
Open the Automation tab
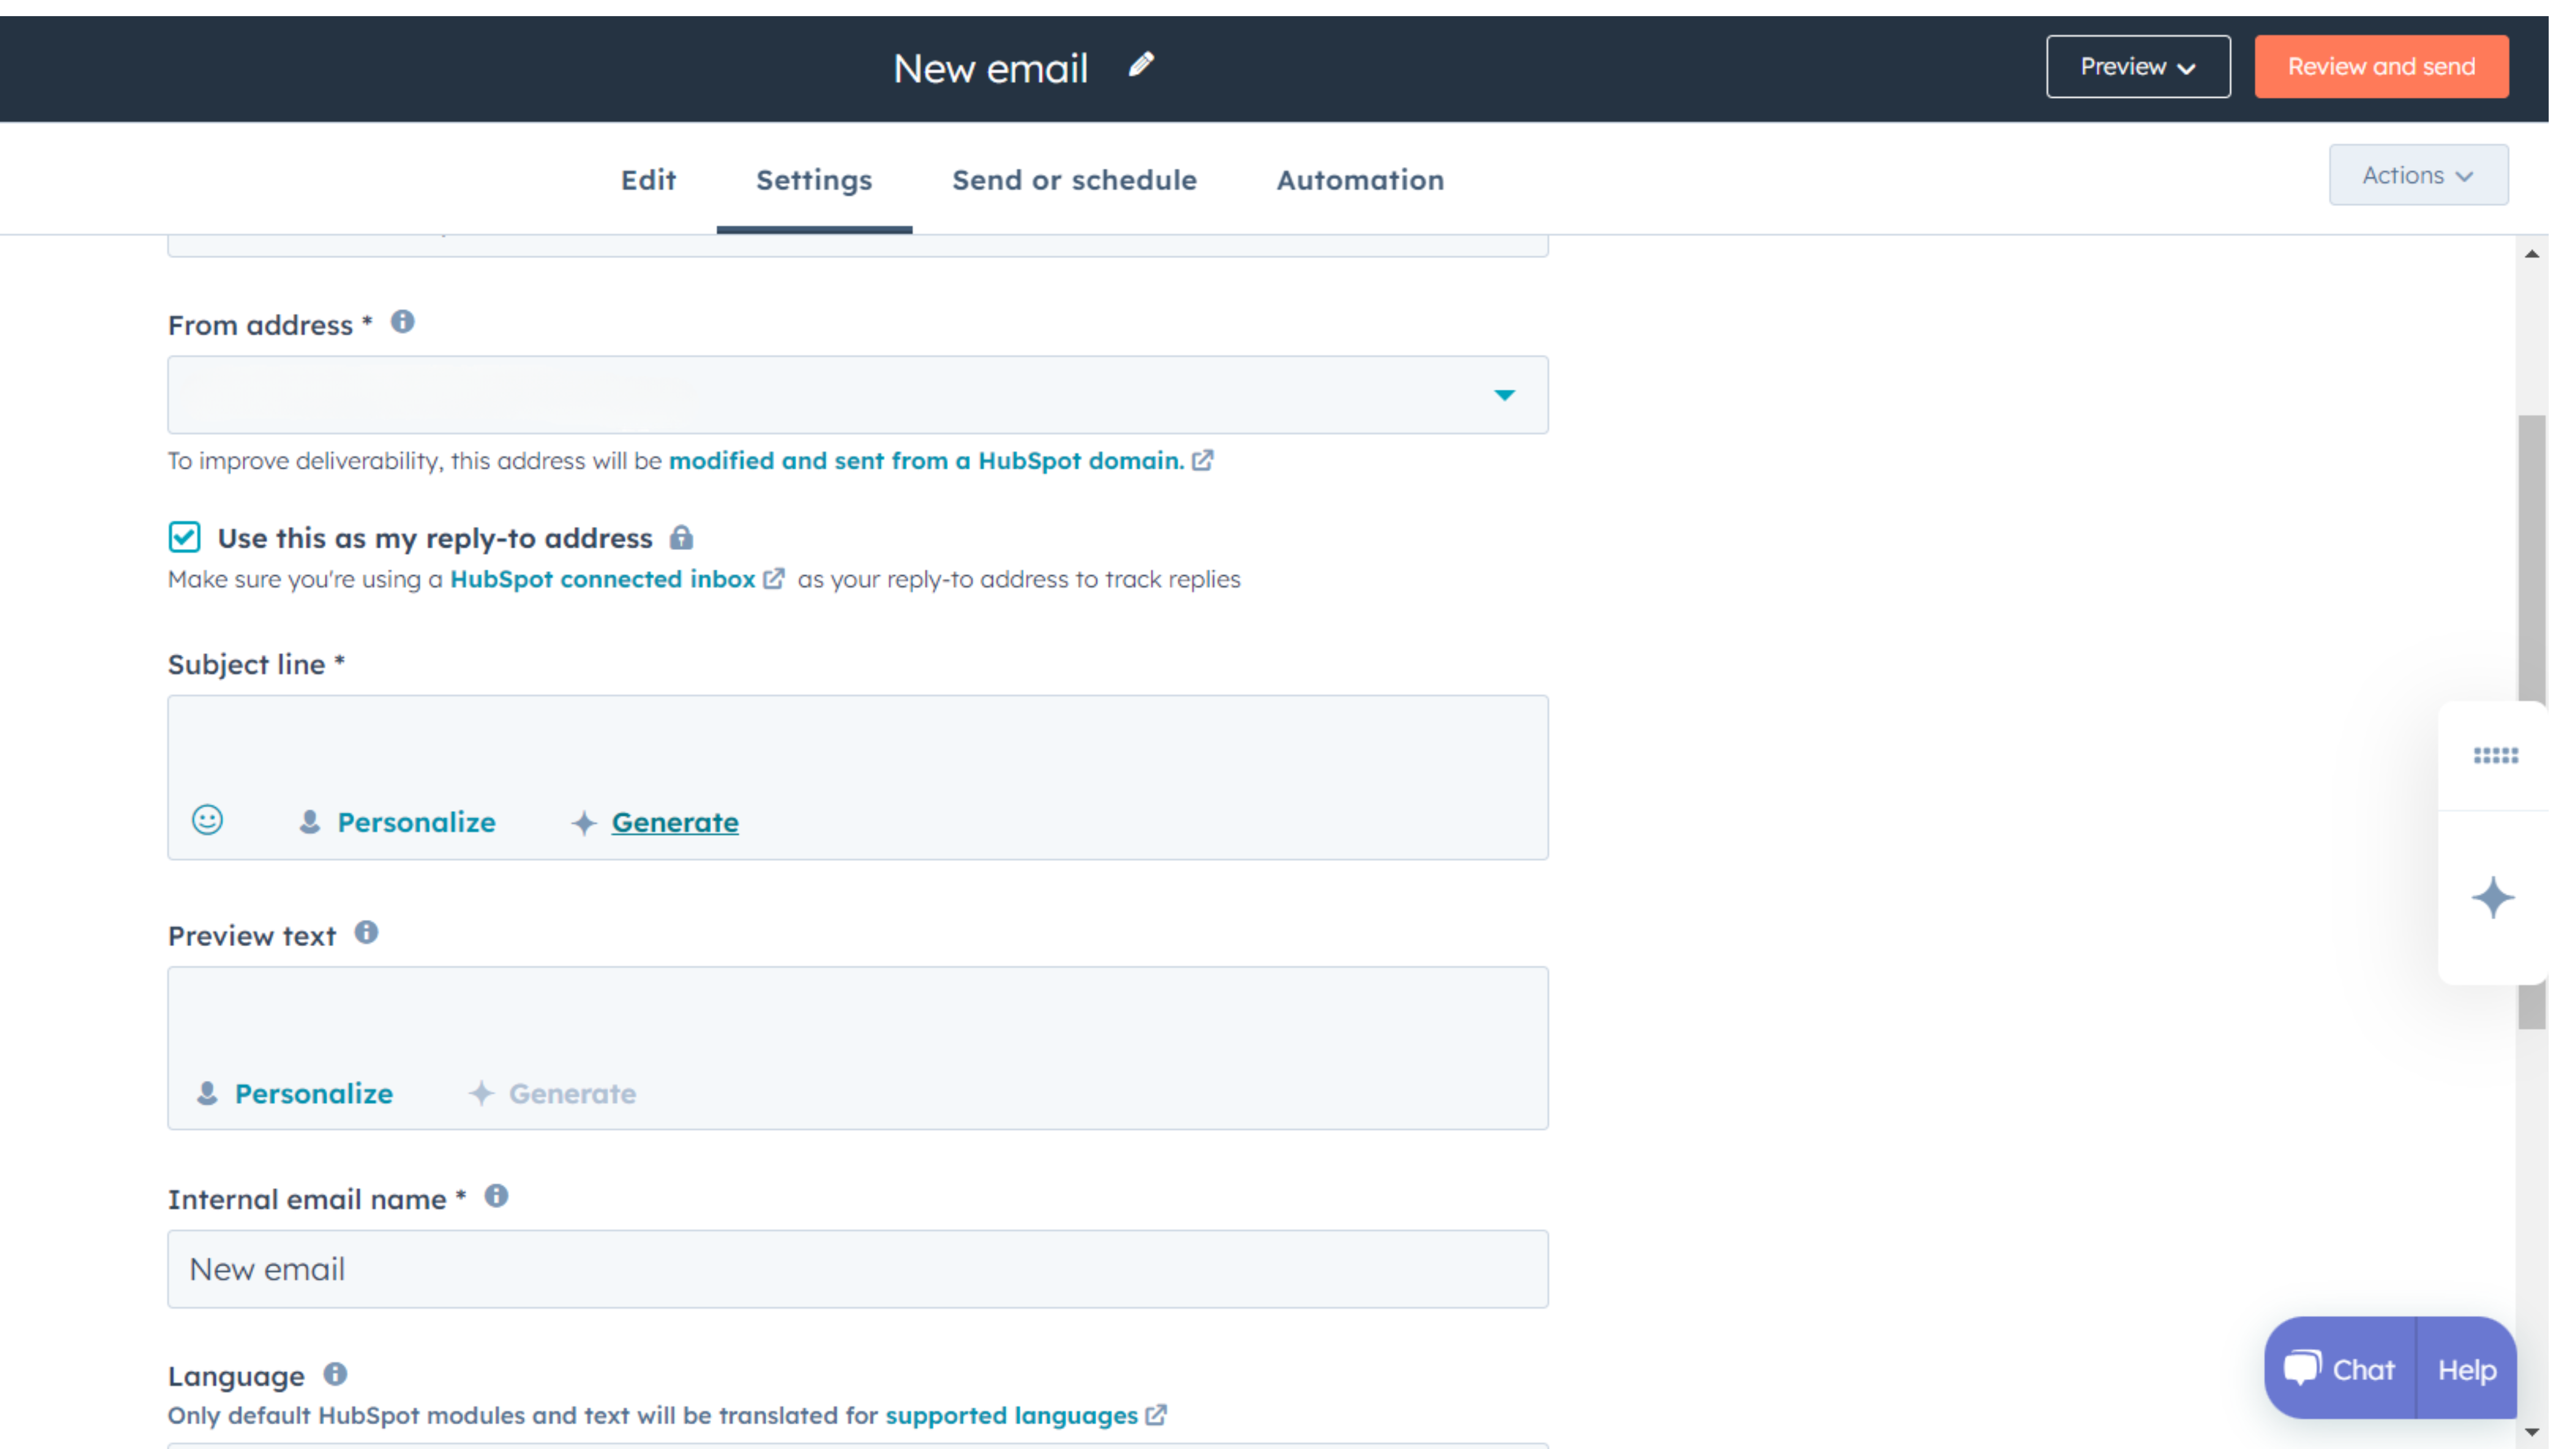(1360, 180)
